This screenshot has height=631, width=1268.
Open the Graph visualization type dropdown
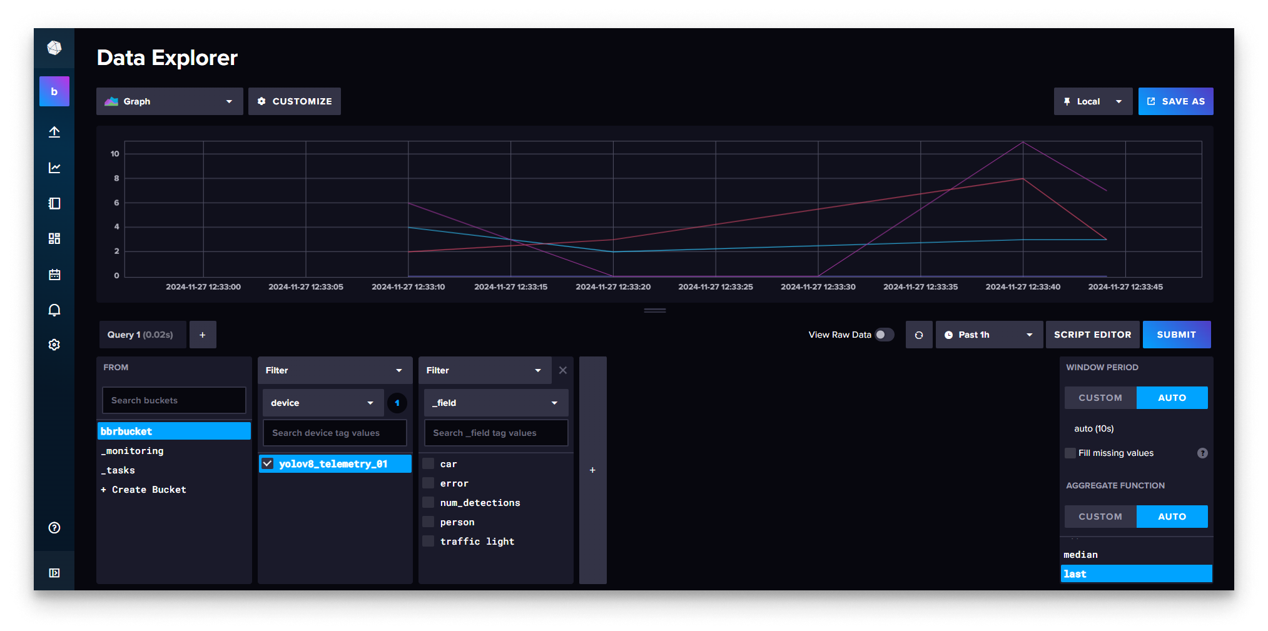(169, 101)
